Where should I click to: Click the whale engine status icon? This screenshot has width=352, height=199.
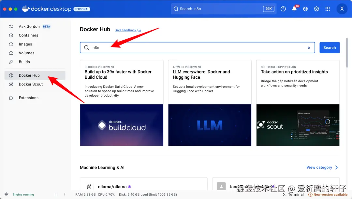(7, 194)
